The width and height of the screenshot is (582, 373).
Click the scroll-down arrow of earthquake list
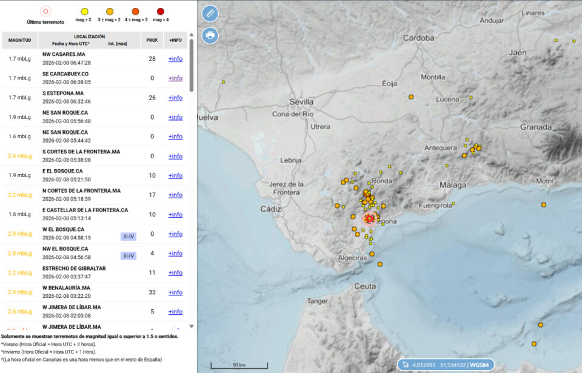click(192, 326)
